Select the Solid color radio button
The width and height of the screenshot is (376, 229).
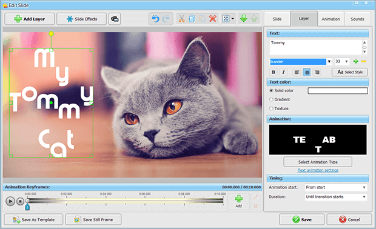pos(271,90)
